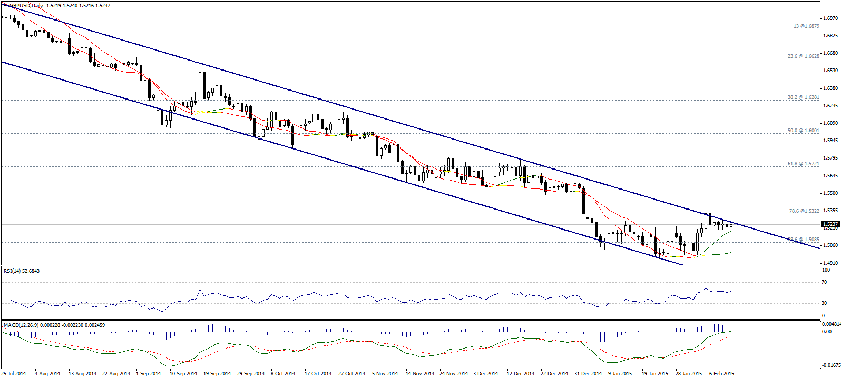
Task: Click the 13 Aug 2014 date label
Action: (x=83, y=374)
